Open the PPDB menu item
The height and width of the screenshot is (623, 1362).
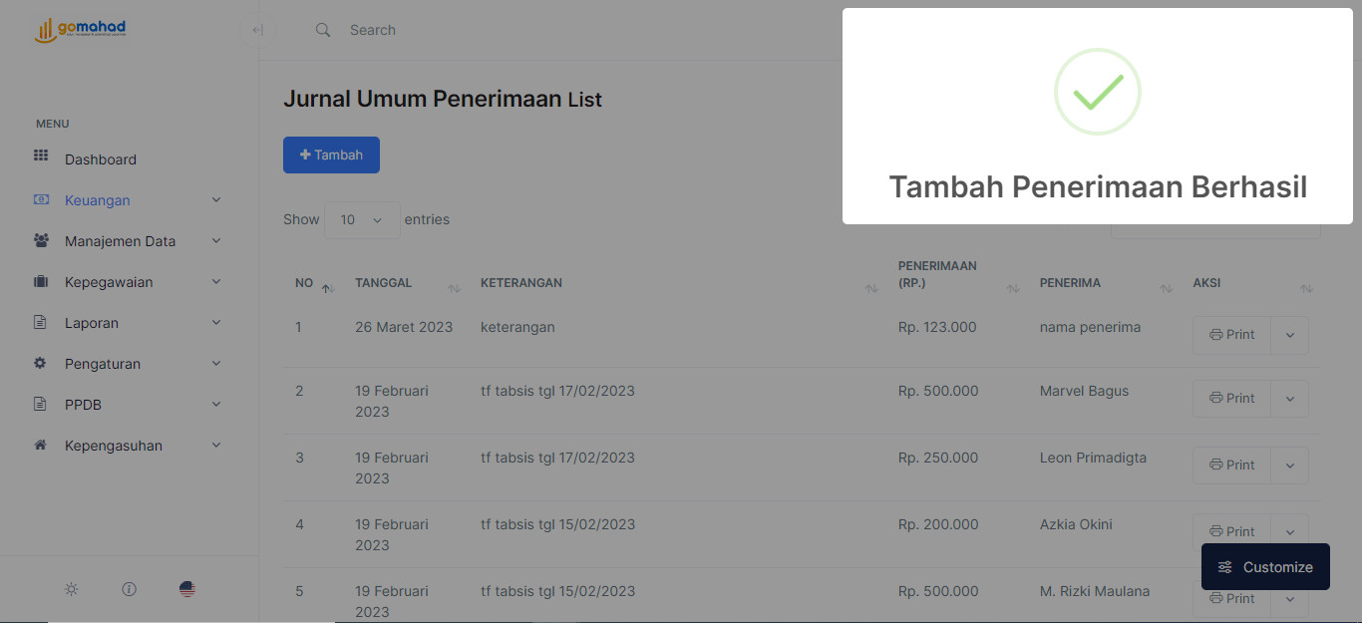coord(84,405)
